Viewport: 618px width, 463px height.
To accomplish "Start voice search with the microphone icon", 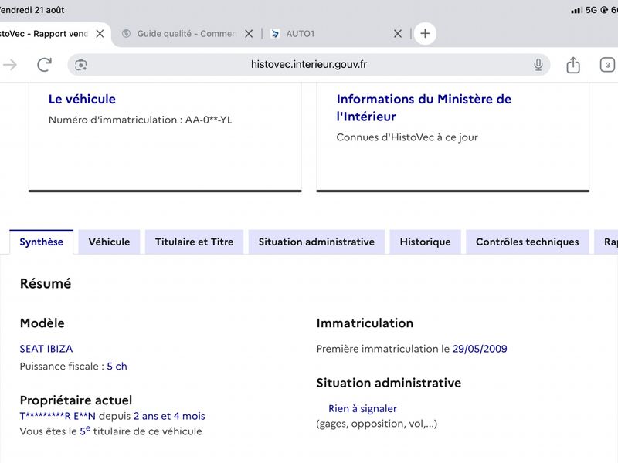I will pos(538,65).
